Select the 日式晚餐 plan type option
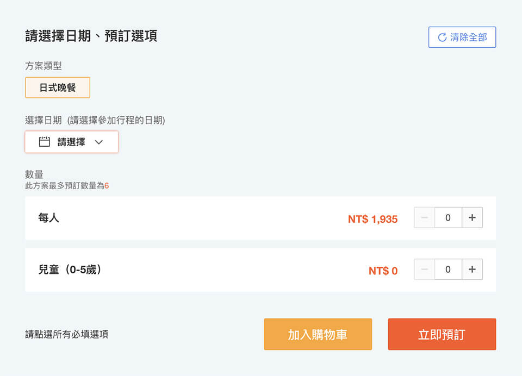 click(x=58, y=87)
